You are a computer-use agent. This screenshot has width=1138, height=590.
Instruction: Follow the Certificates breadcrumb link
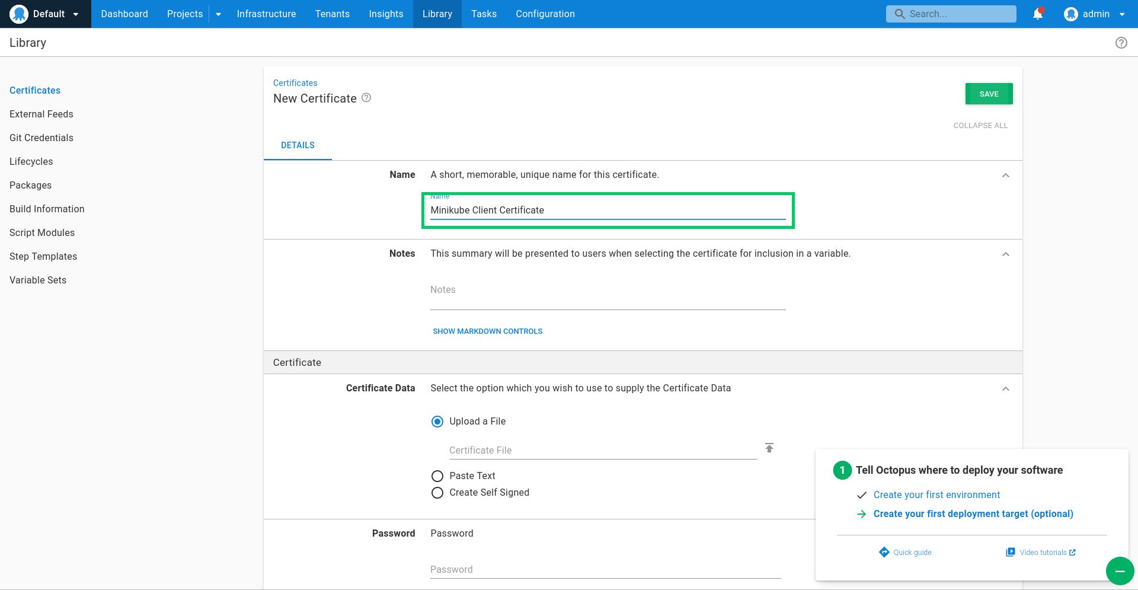(x=295, y=83)
